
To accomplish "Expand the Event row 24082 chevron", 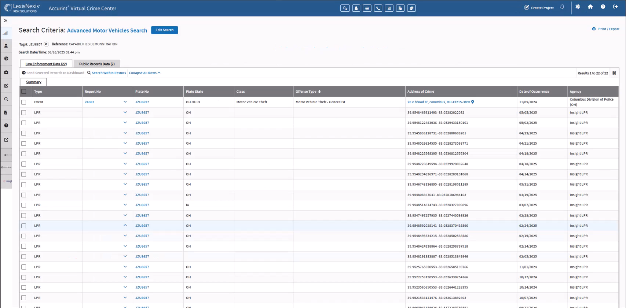I will pos(125,102).
